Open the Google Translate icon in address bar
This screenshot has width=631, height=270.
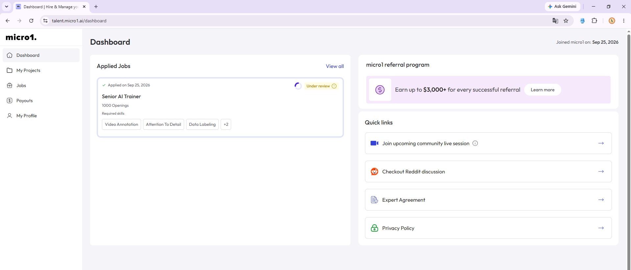point(555,21)
